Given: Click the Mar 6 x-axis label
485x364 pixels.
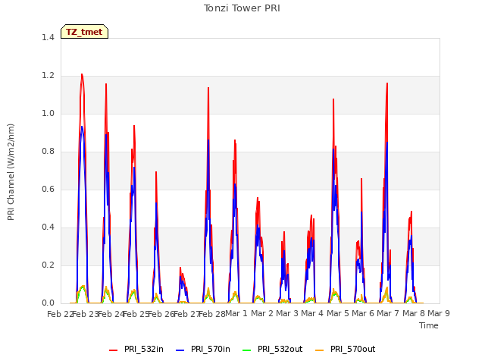Looking at the screenshot, I should 363,313.
